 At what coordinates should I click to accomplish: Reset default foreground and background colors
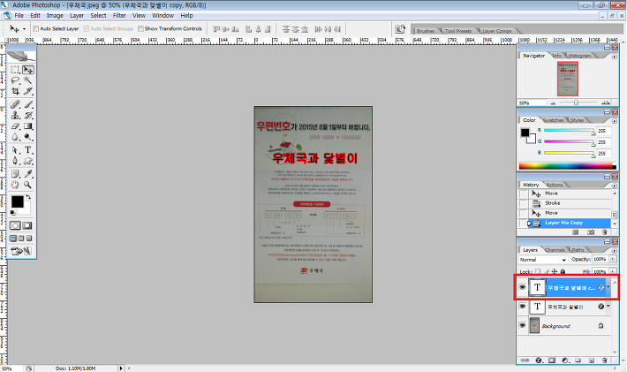click(x=12, y=212)
